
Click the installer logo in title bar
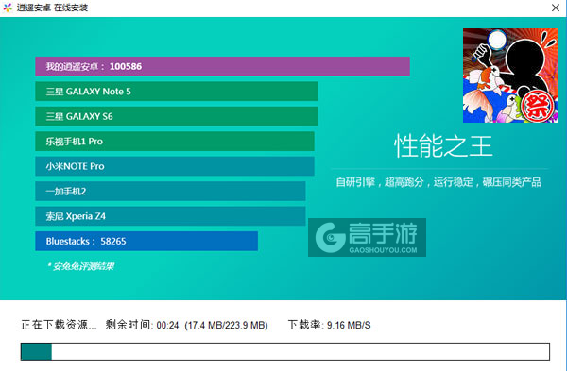pos(8,8)
